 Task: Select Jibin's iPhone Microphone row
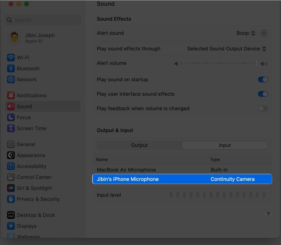(182, 179)
